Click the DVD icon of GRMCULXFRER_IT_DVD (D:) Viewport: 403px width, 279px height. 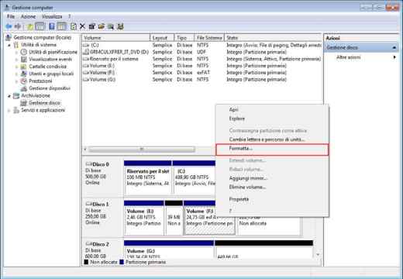[x=86, y=52]
